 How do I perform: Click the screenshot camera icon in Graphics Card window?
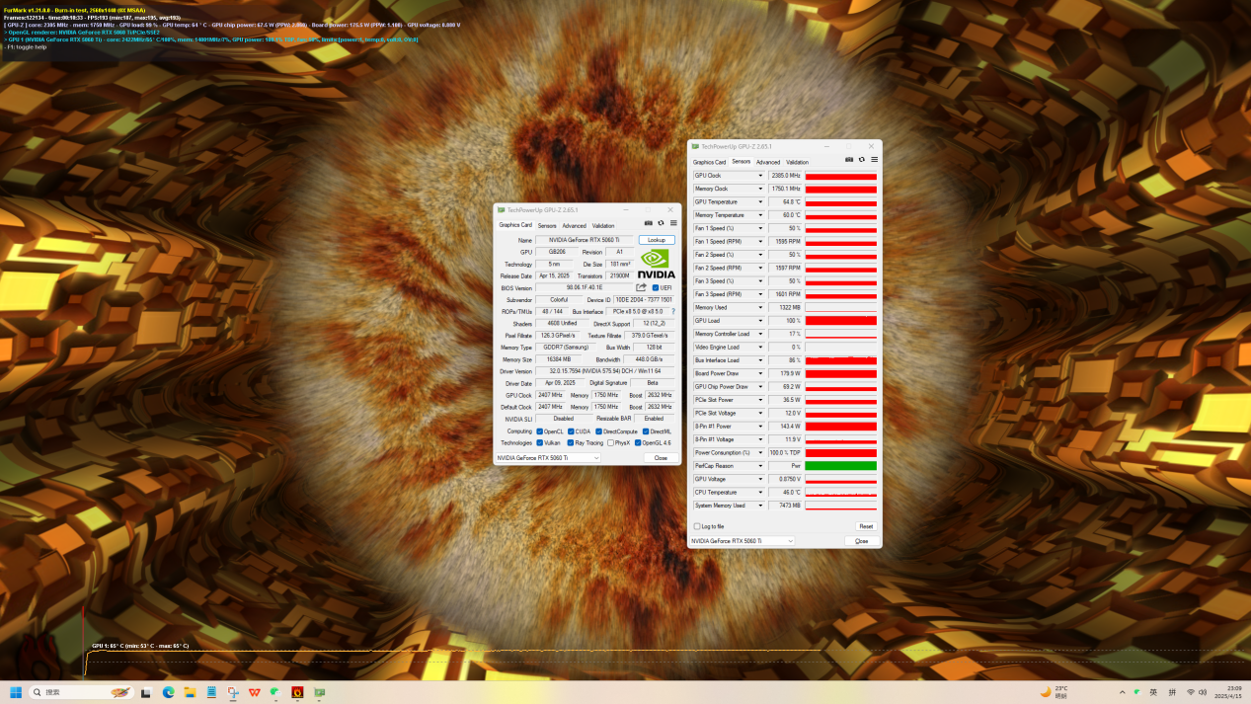(649, 223)
